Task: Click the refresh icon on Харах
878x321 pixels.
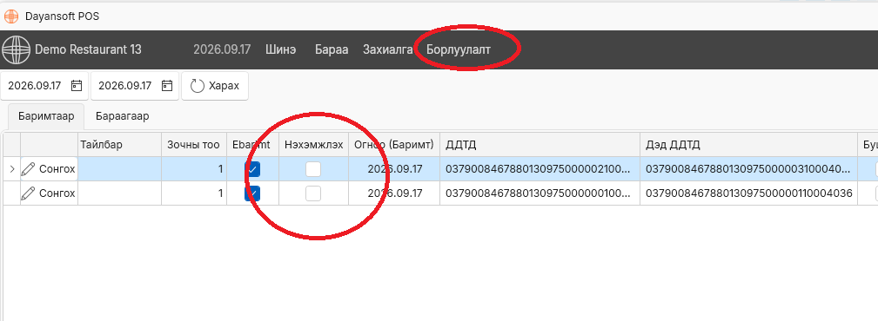Action: coord(198,86)
